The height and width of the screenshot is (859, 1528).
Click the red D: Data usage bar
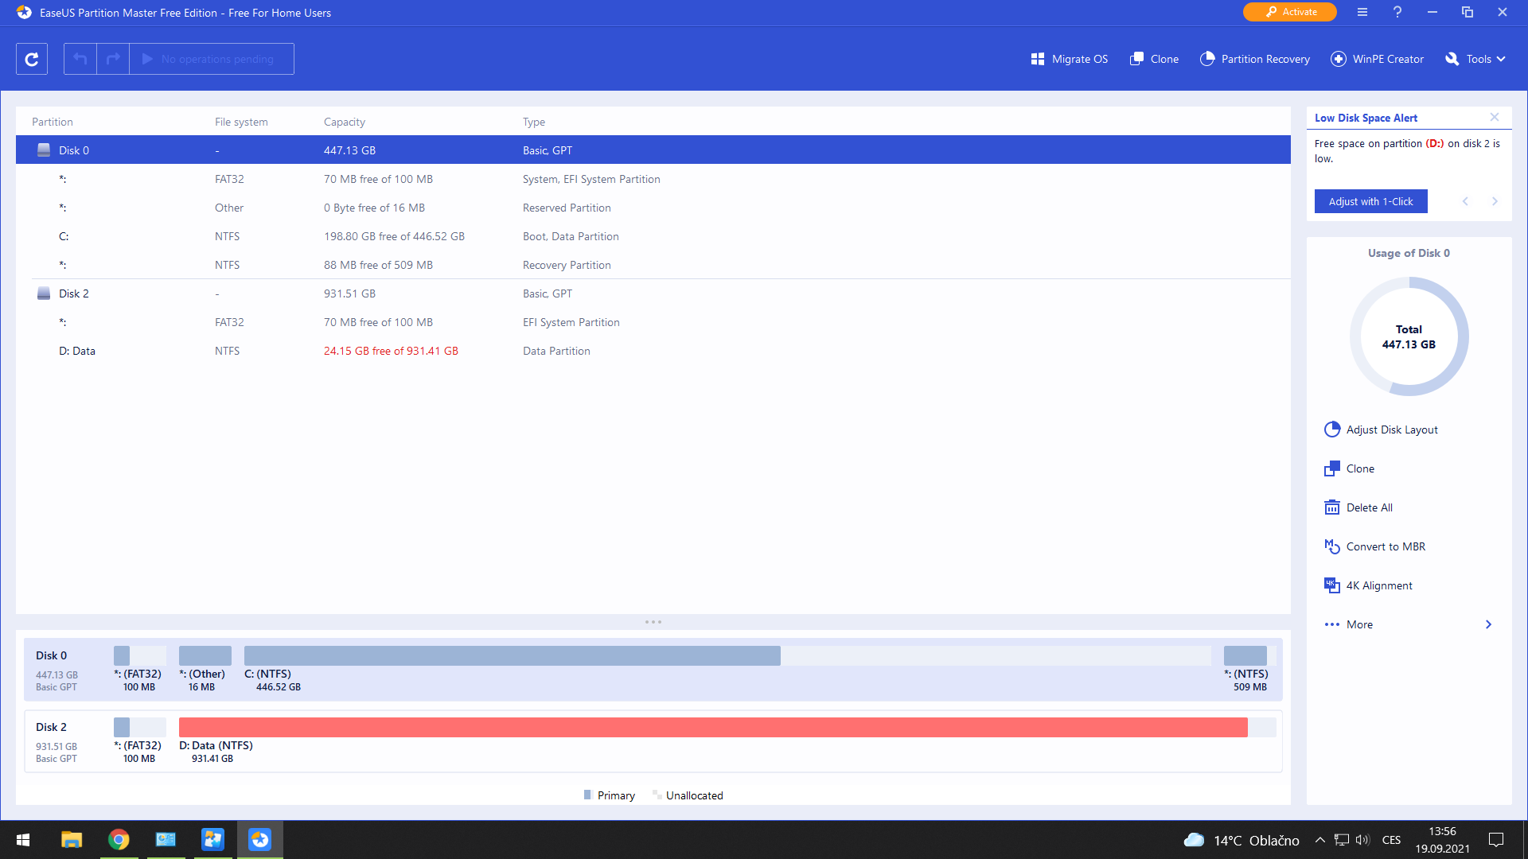[712, 727]
